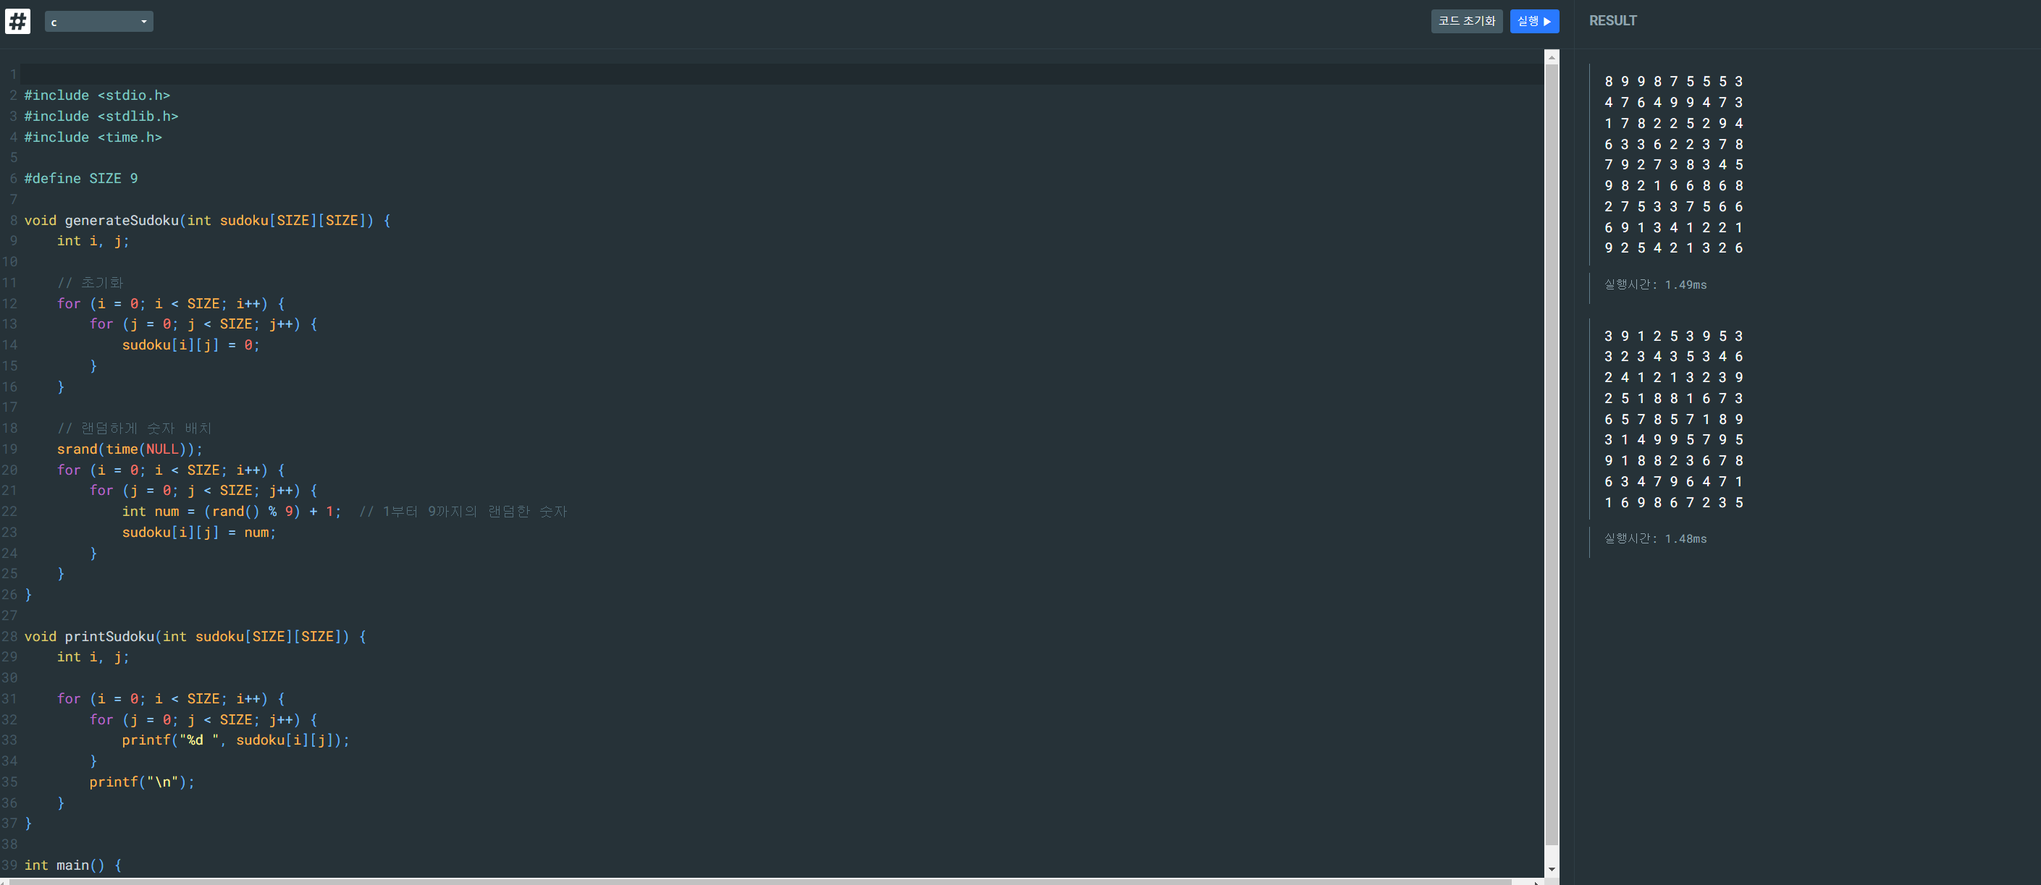This screenshot has width=2041, height=885.
Task: Click the hash logo icon
Action: pos(17,20)
